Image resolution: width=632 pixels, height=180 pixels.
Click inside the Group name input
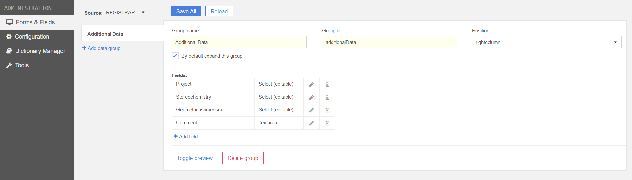pos(239,42)
